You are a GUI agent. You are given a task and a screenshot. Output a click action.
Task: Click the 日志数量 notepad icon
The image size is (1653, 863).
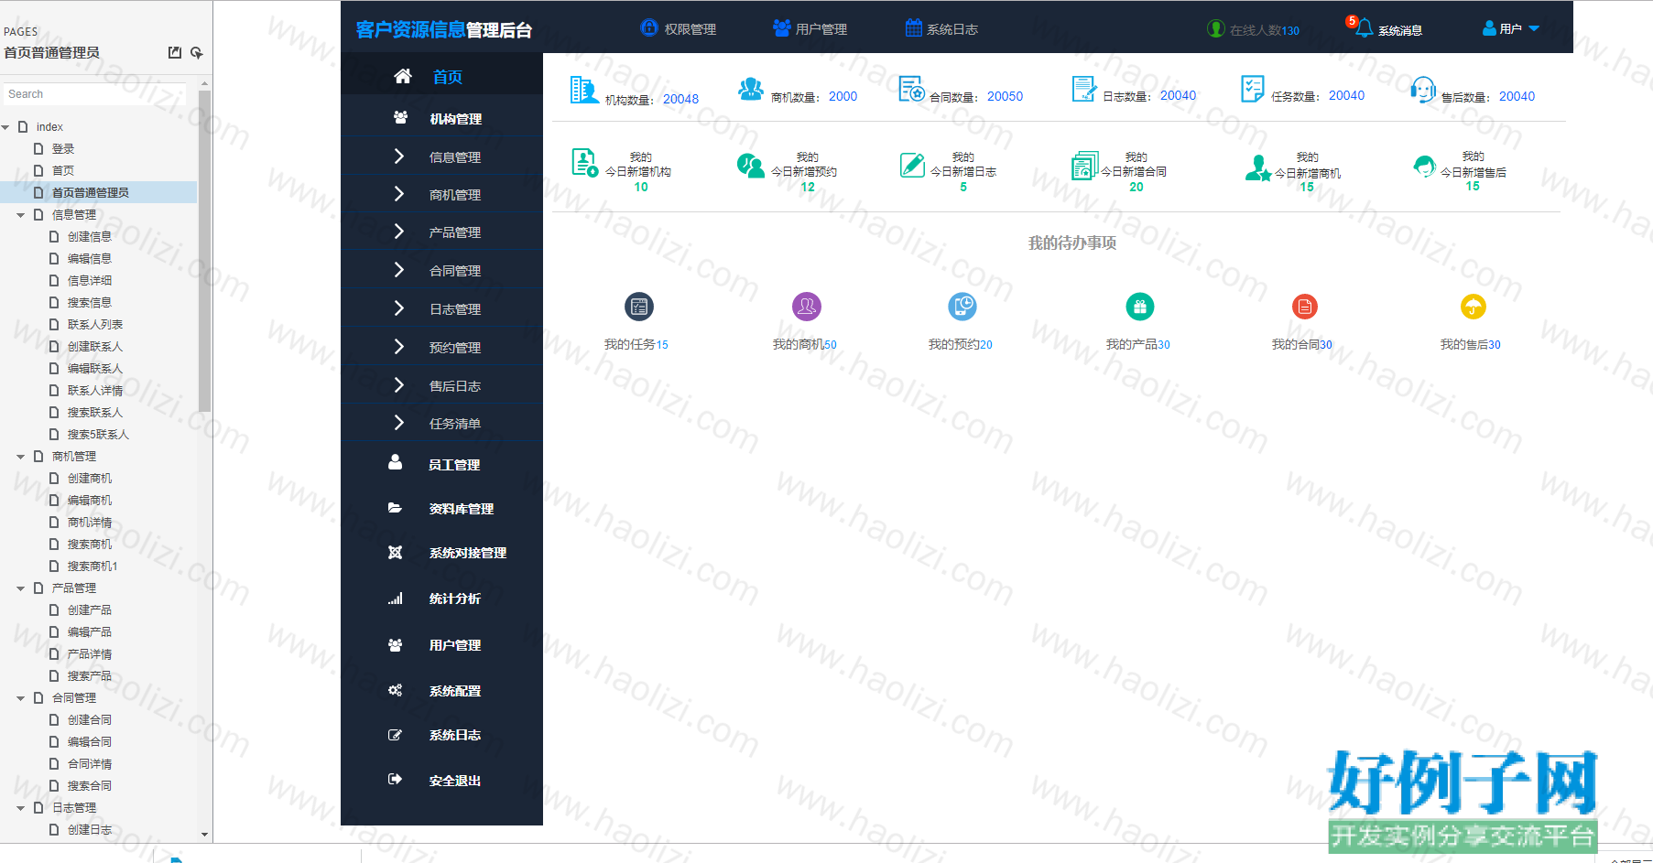tap(1084, 89)
